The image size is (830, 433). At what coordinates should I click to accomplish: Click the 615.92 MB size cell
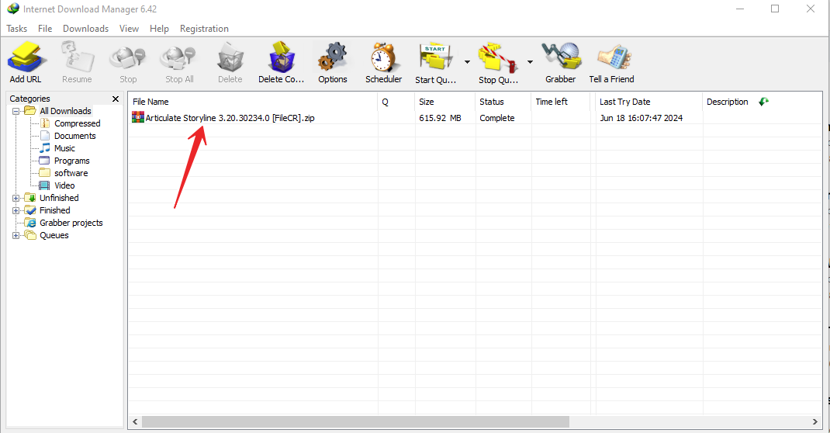[x=440, y=117]
